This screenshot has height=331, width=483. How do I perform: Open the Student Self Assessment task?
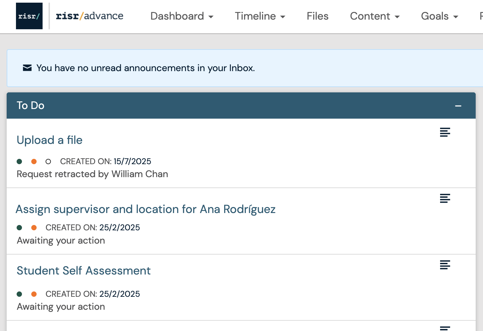click(83, 271)
